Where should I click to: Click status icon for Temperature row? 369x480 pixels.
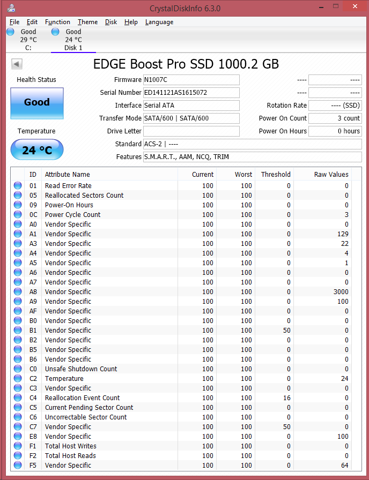[x=18, y=378]
